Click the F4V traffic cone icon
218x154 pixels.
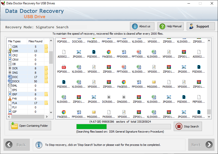click(x=10, y=98)
